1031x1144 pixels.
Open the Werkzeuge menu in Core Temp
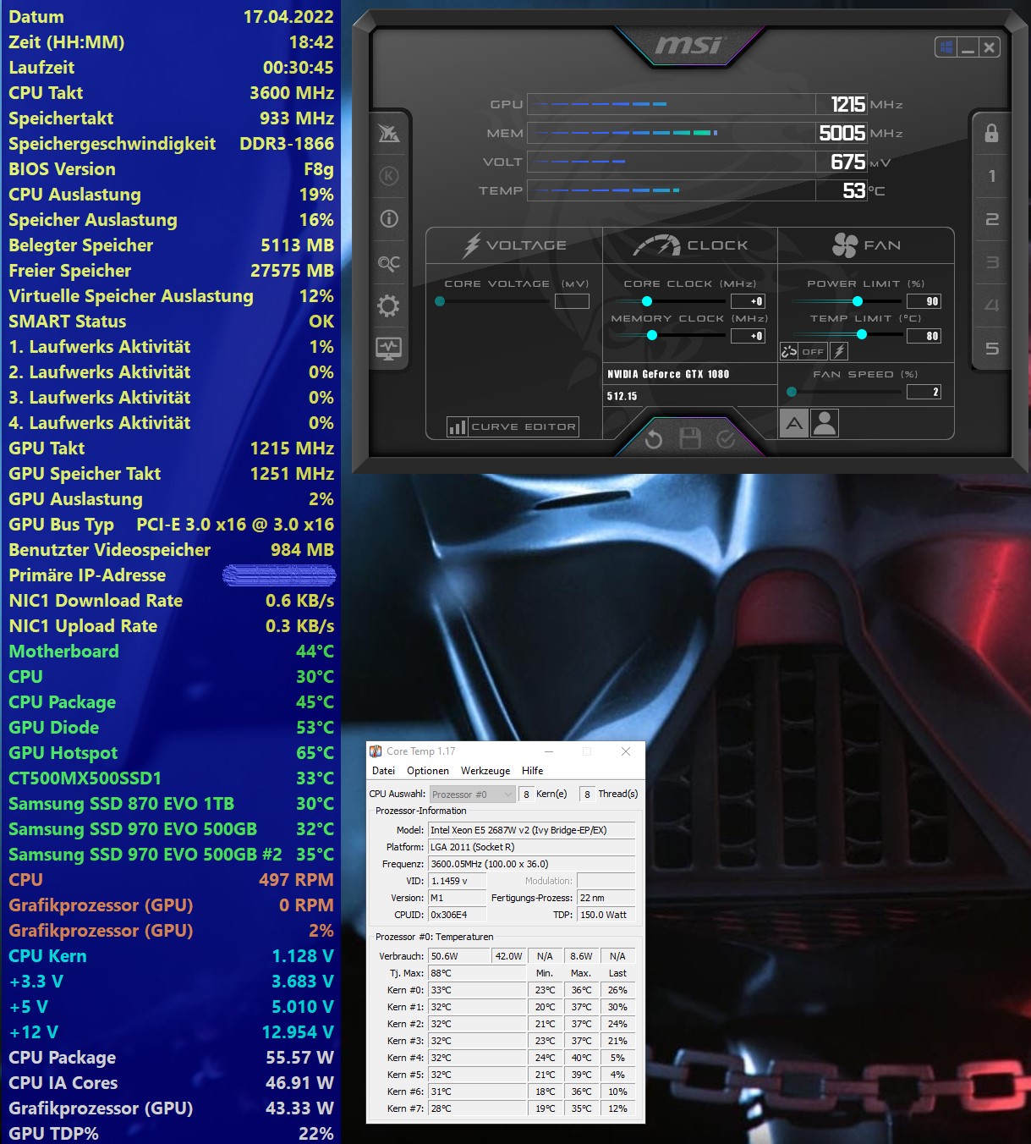pos(485,771)
